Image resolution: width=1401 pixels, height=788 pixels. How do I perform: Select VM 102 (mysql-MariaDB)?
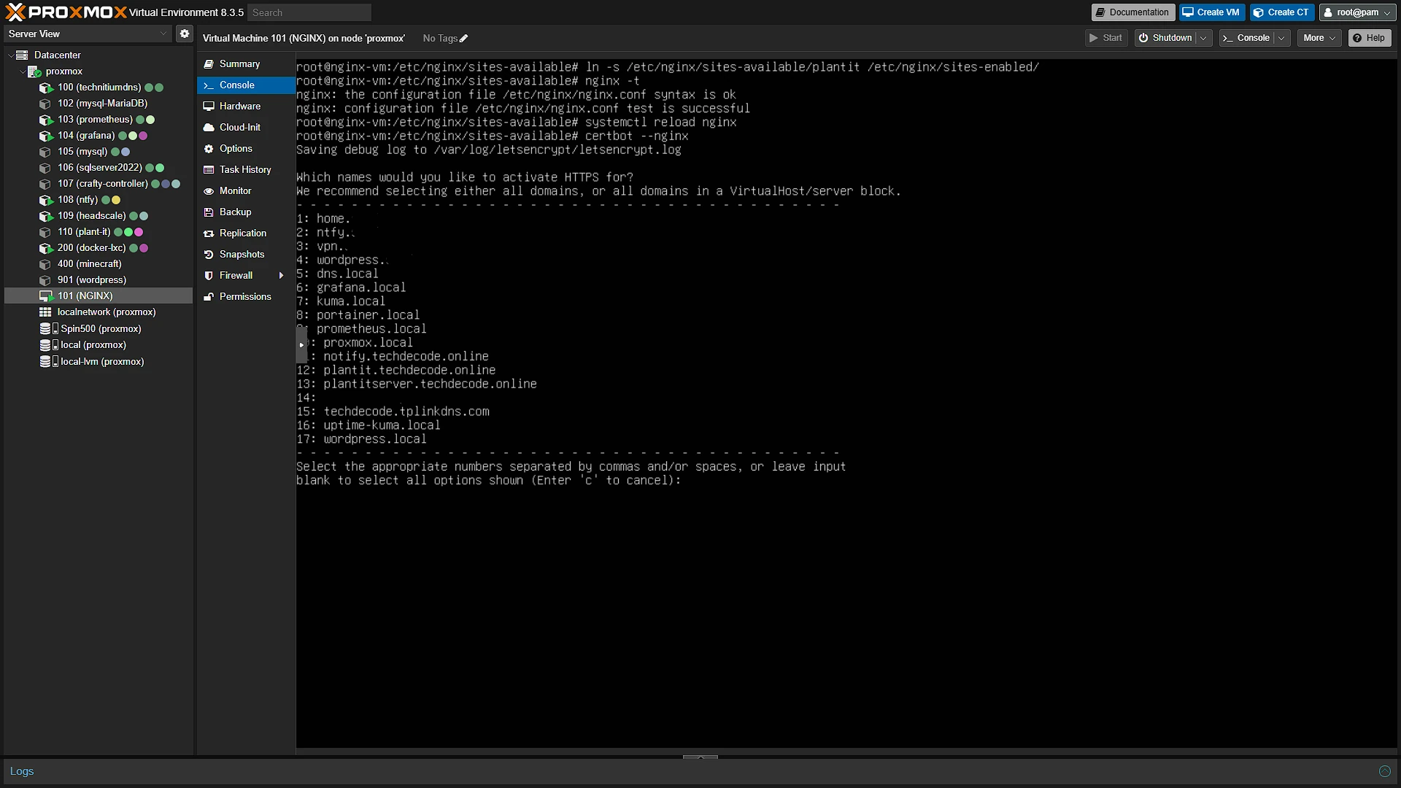[102, 104]
